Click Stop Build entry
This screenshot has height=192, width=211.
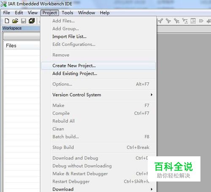pos(98,147)
